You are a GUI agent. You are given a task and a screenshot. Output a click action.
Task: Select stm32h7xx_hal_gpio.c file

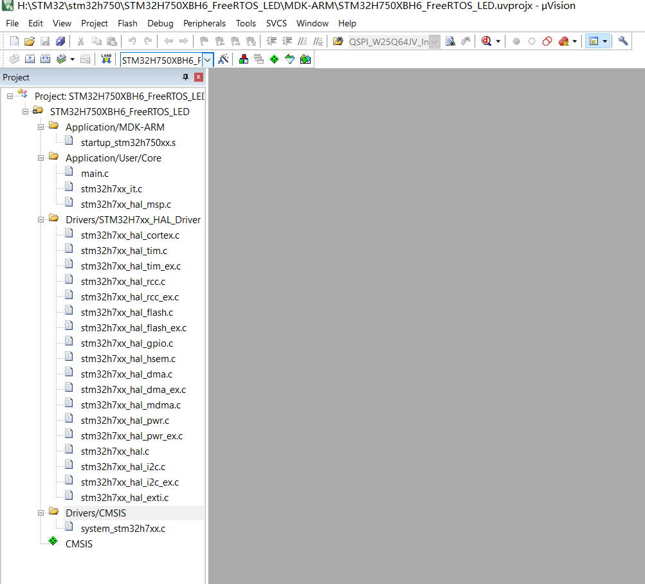tap(127, 343)
